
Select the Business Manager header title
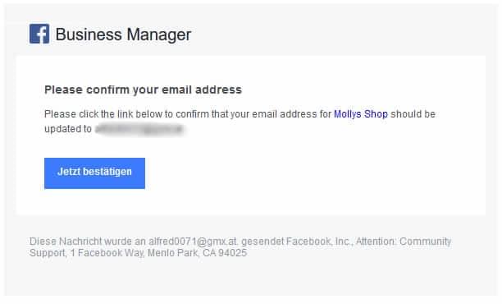123,35
